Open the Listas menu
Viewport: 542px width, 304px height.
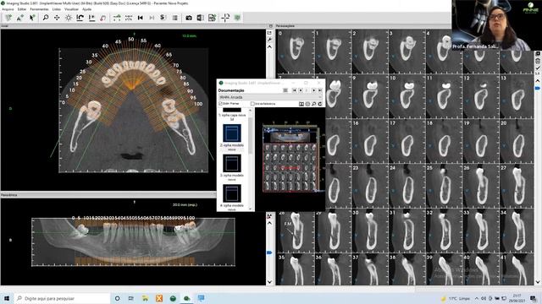click(x=57, y=9)
